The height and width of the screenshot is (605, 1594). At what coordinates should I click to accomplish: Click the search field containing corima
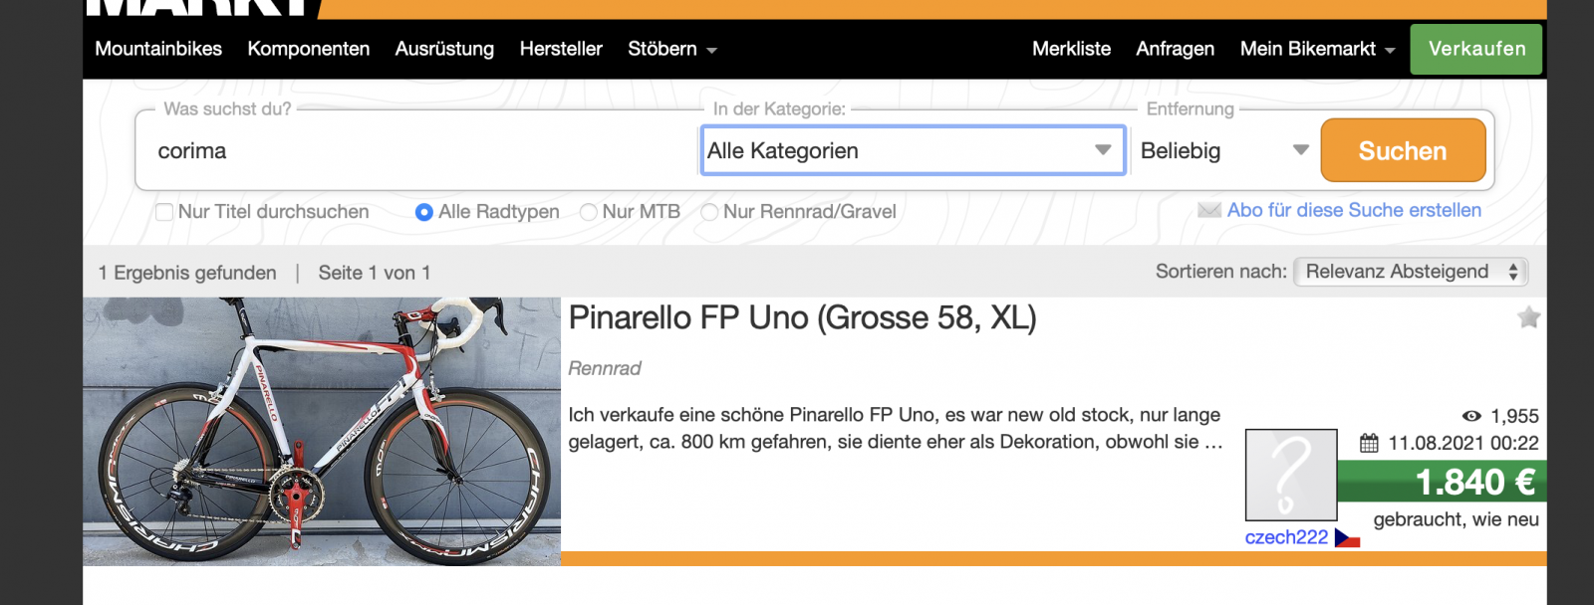click(418, 150)
